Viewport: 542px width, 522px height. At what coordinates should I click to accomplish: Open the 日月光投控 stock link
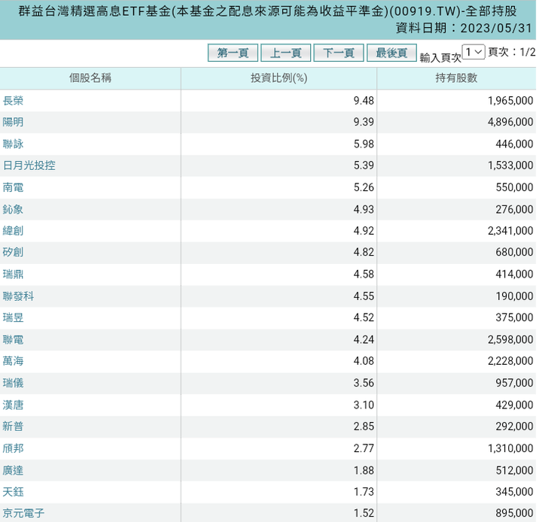[29, 165]
